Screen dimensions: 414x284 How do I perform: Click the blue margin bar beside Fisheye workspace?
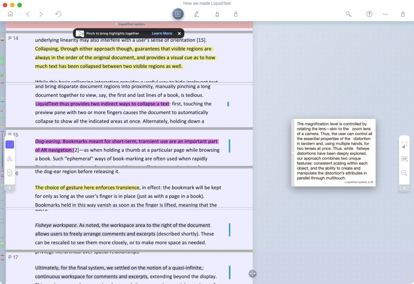(x=230, y=229)
